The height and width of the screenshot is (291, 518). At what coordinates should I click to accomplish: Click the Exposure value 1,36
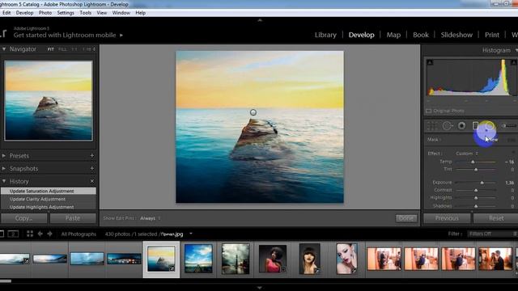(509, 183)
